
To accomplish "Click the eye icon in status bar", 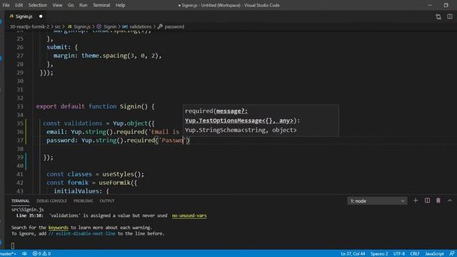I will [x=24, y=253].
